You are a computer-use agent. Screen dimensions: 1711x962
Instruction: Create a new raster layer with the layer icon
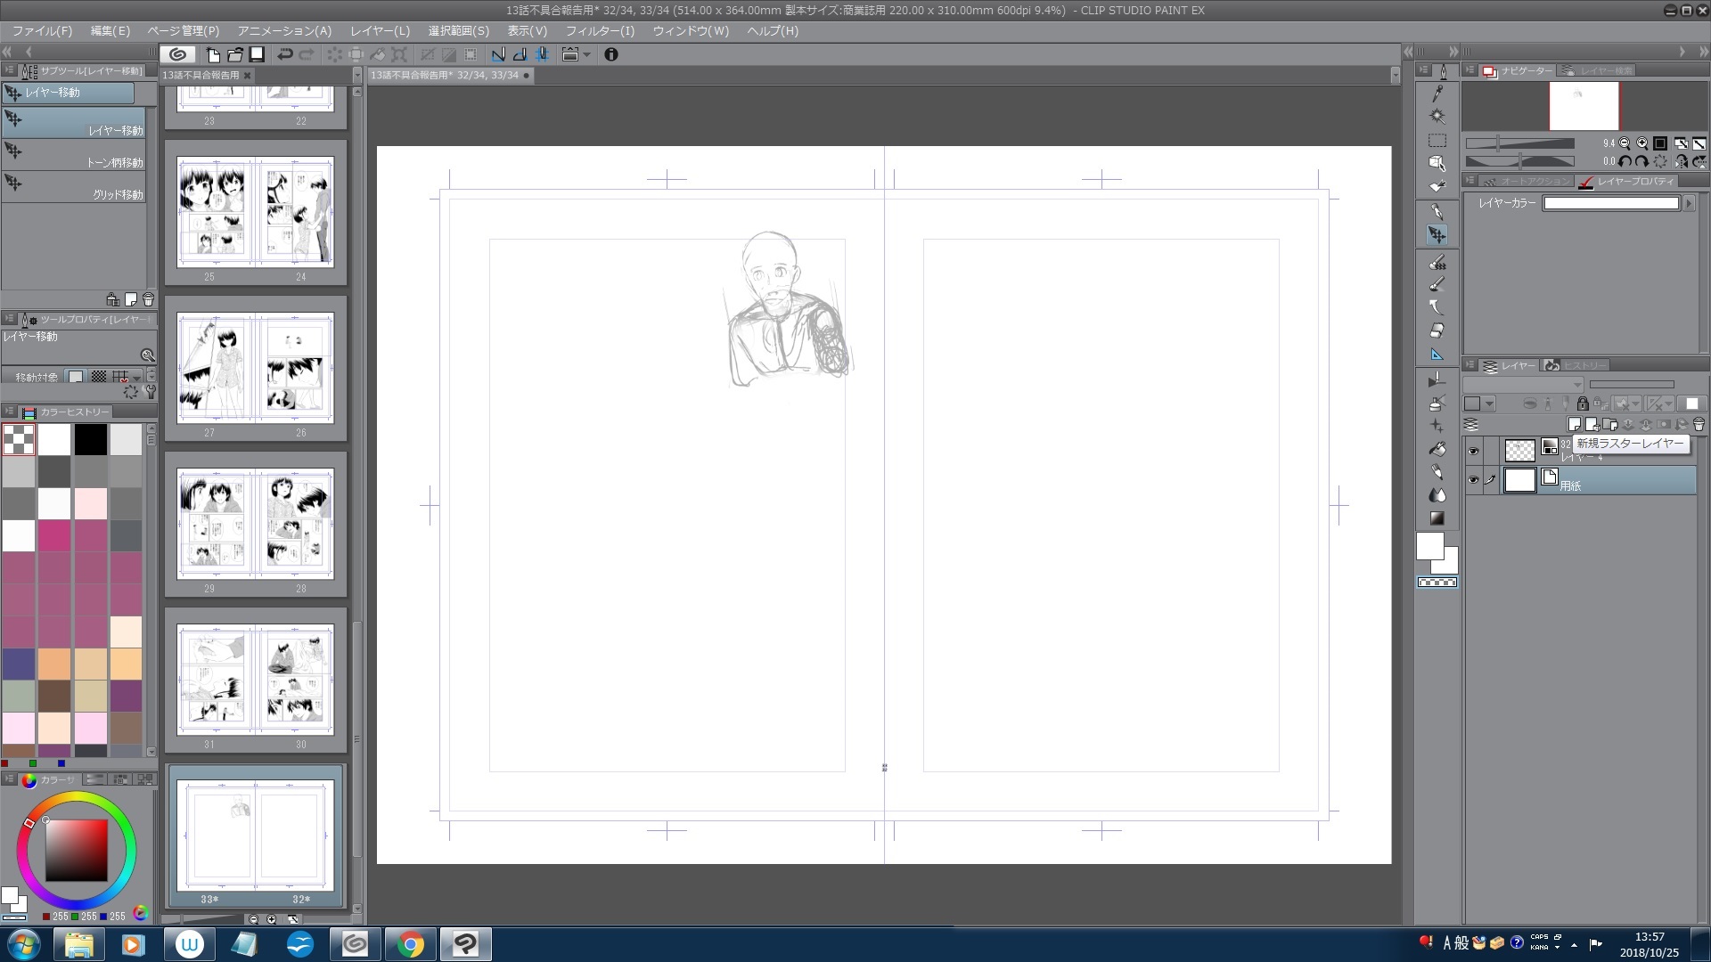1575,425
